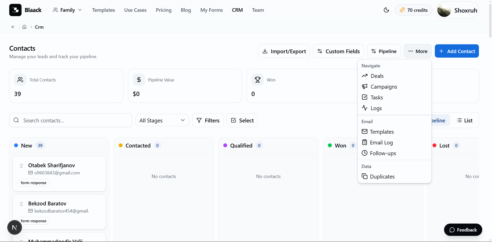Toggle Select mode for contacts
This screenshot has height=242, width=492.
click(x=242, y=120)
